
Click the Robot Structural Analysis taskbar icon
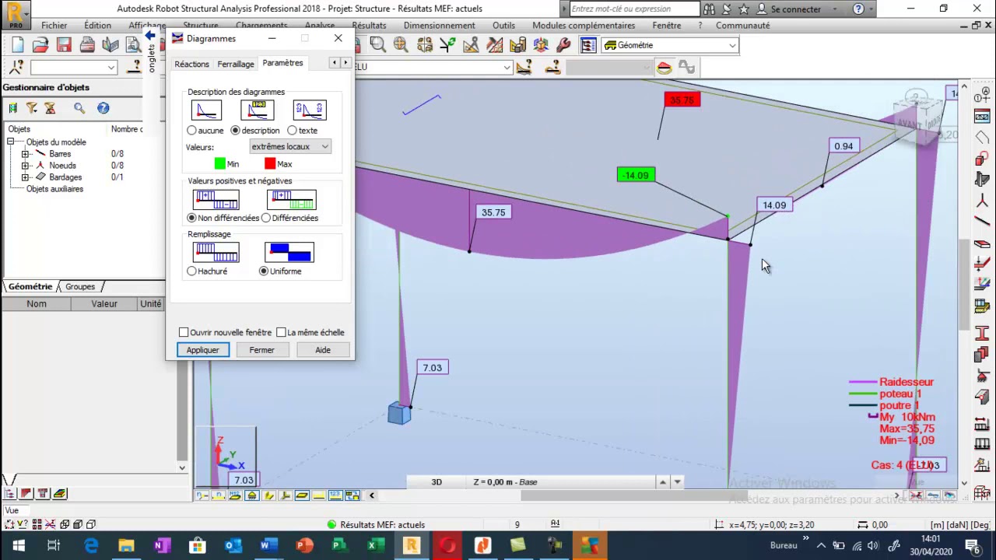412,545
